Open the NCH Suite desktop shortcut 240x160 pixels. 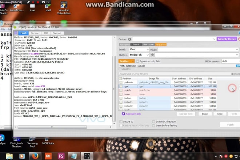(x=48, y=141)
